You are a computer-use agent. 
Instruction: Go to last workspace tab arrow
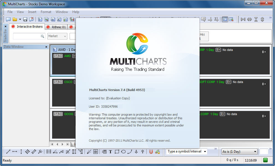[x=68, y=144]
